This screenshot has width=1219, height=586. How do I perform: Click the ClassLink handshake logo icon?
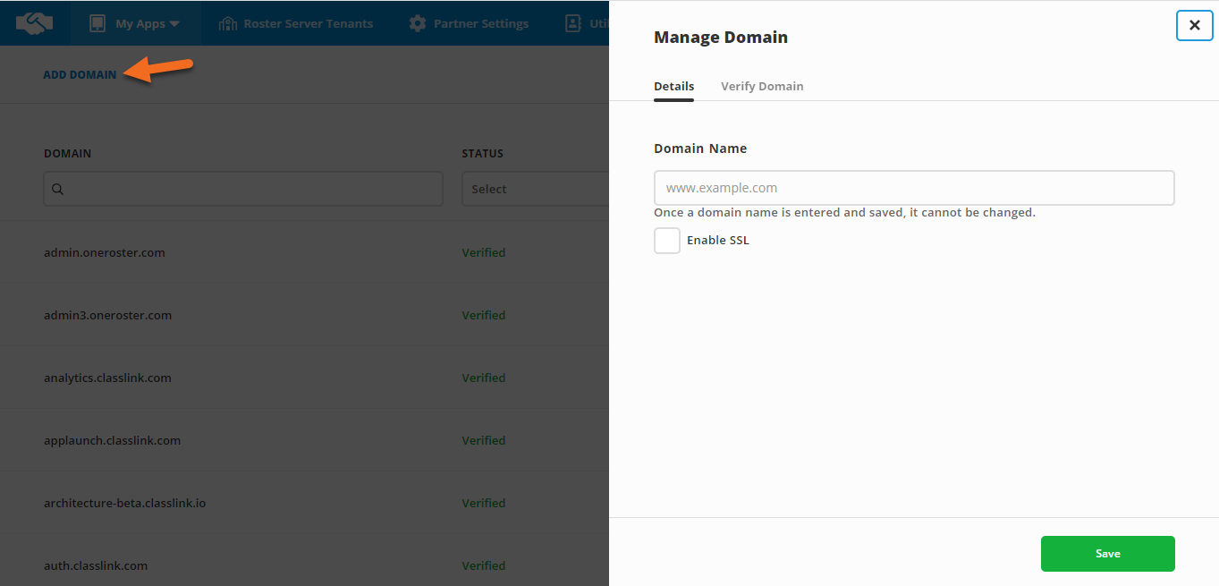35,23
